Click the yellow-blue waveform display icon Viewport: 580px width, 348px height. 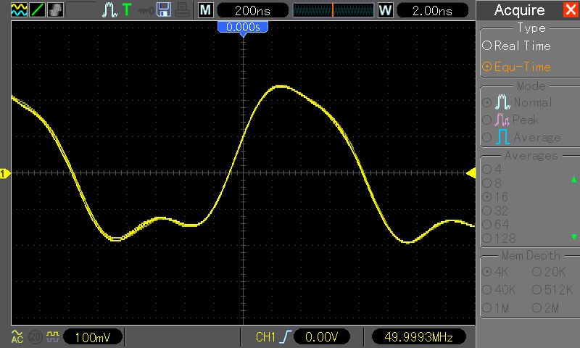tap(19, 9)
